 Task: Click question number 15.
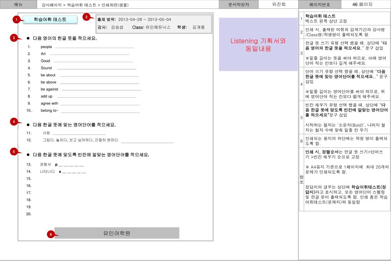[29, 179]
